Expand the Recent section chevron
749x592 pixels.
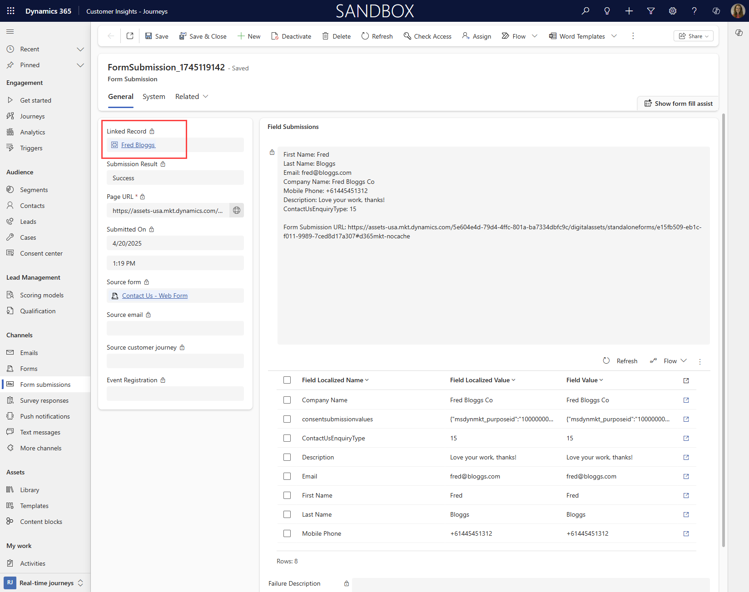80,49
